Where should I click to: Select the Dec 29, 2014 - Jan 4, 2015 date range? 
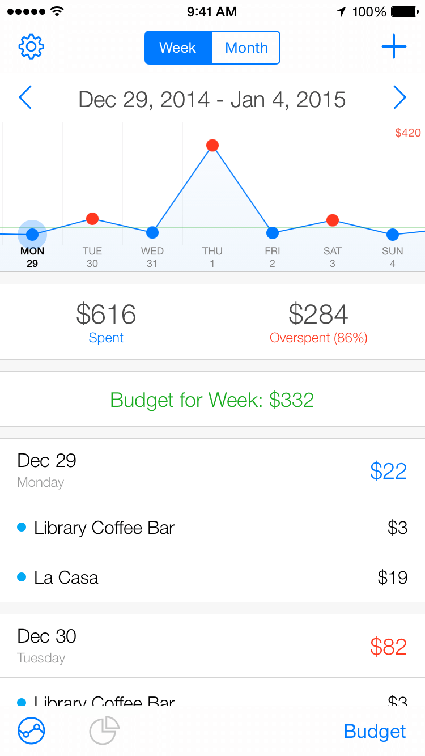point(212,100)
